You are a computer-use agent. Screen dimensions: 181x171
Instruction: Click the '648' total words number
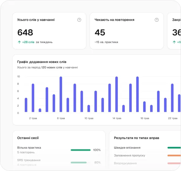click(25, 32)
